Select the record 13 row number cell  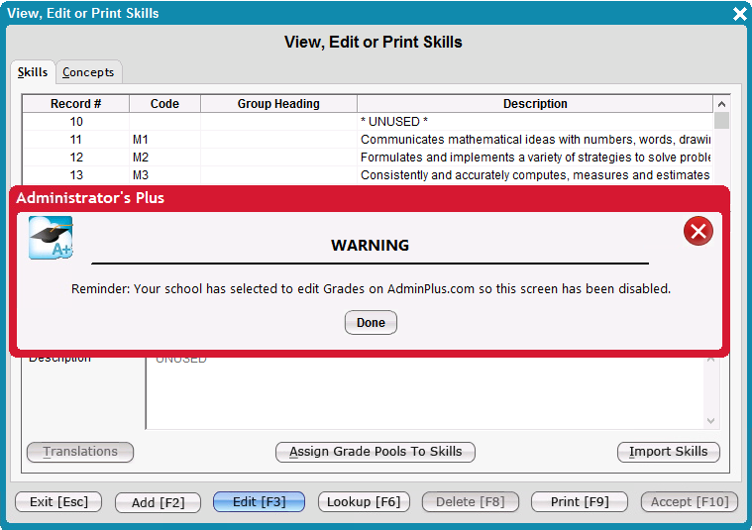click(76, 175)
